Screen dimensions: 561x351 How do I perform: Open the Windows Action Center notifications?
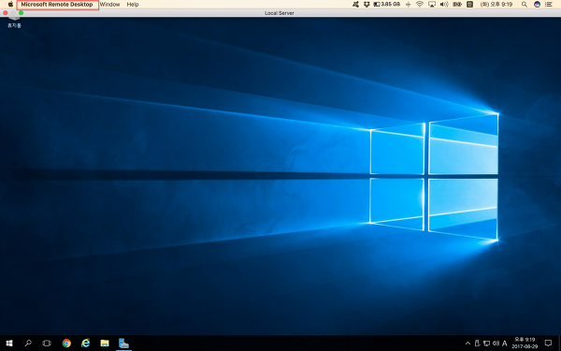(x=548, y=344)
